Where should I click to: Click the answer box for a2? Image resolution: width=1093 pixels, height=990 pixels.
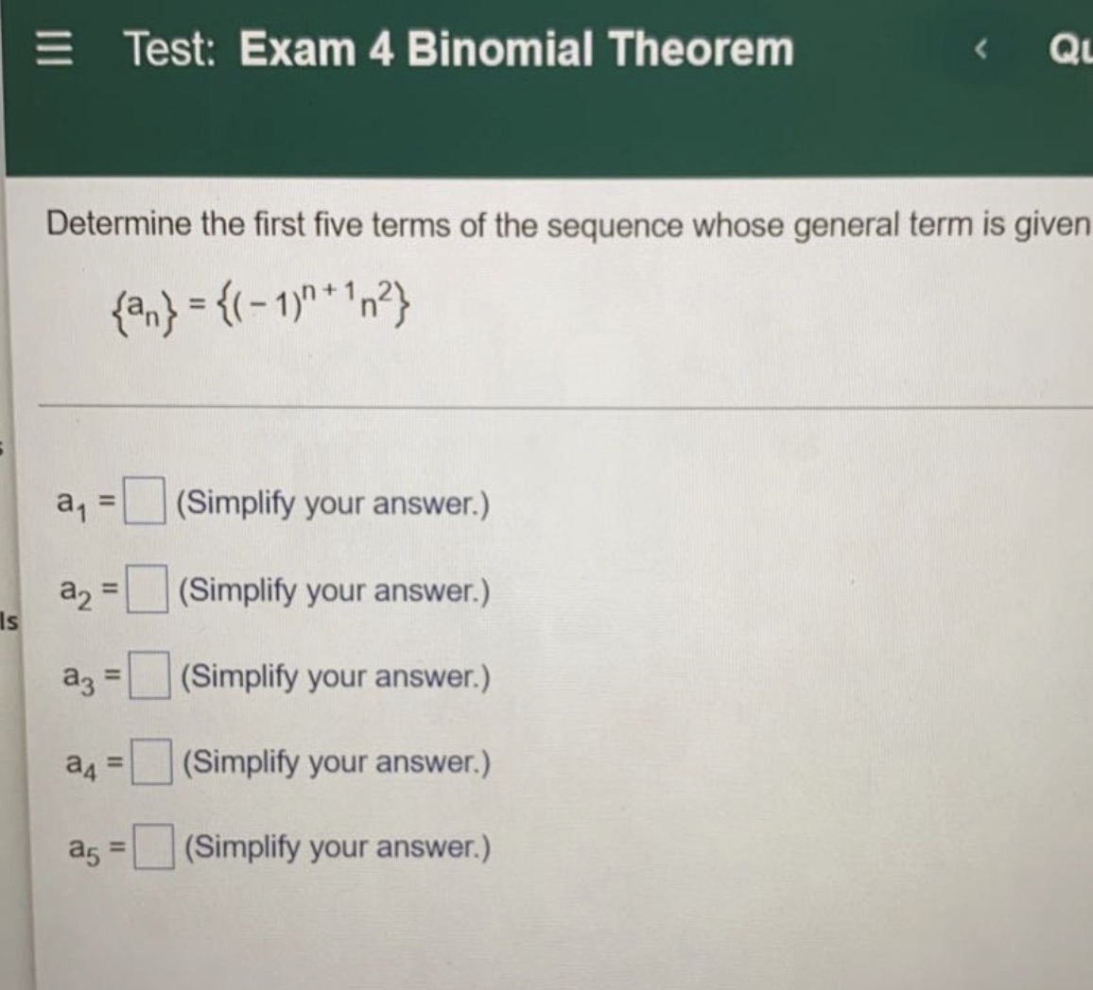pos(147,588)
